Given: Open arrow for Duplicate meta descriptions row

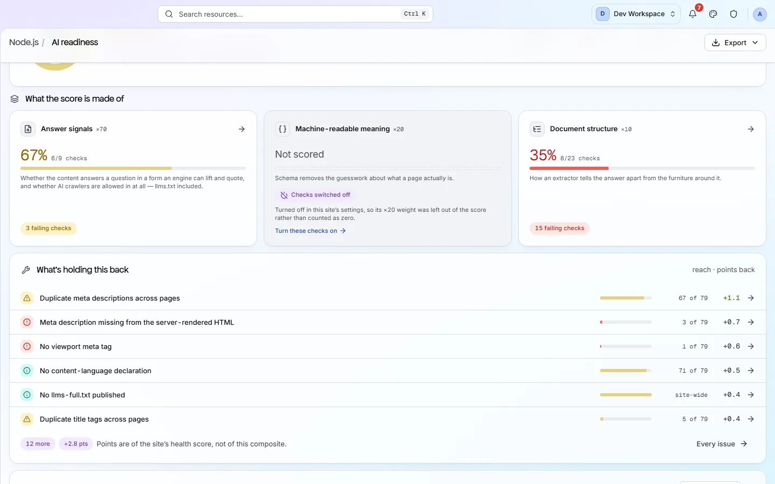Looking at the screenshot, I should click(751, 298).
